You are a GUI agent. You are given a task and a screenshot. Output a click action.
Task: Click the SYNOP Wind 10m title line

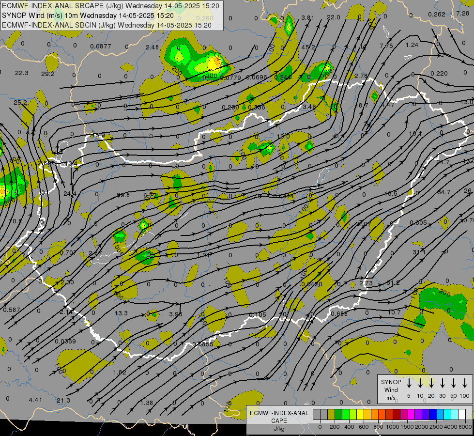[x=88, y=16]
